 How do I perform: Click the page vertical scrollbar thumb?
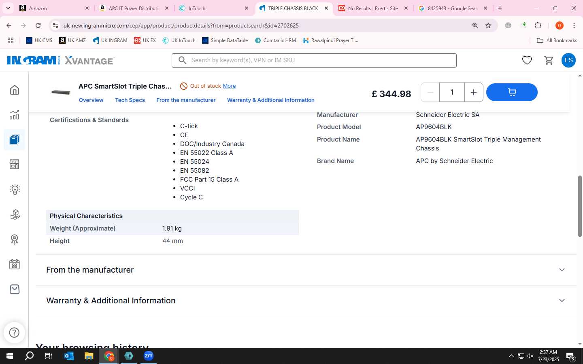click(580, 206)
